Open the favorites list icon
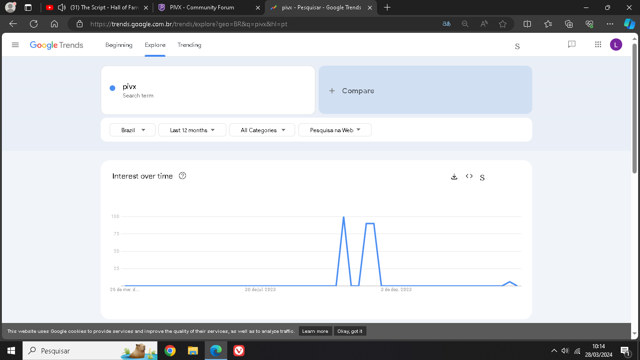The width and height of the screenshot is (640, 360). 548,24
